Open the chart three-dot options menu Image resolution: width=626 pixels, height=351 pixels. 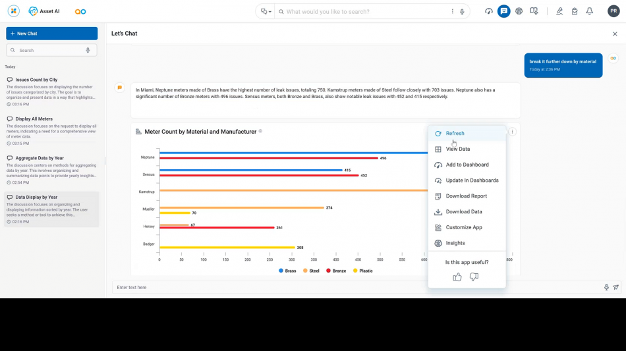pyautogui.click(x=512, y=132)
